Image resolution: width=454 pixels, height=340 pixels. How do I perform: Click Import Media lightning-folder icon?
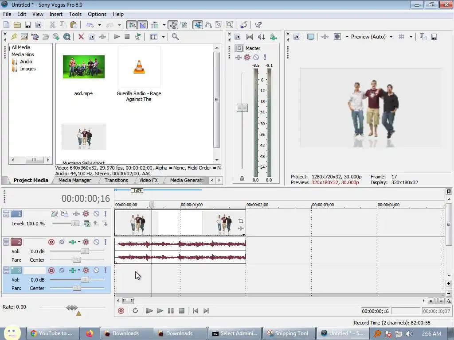(14, 37)
